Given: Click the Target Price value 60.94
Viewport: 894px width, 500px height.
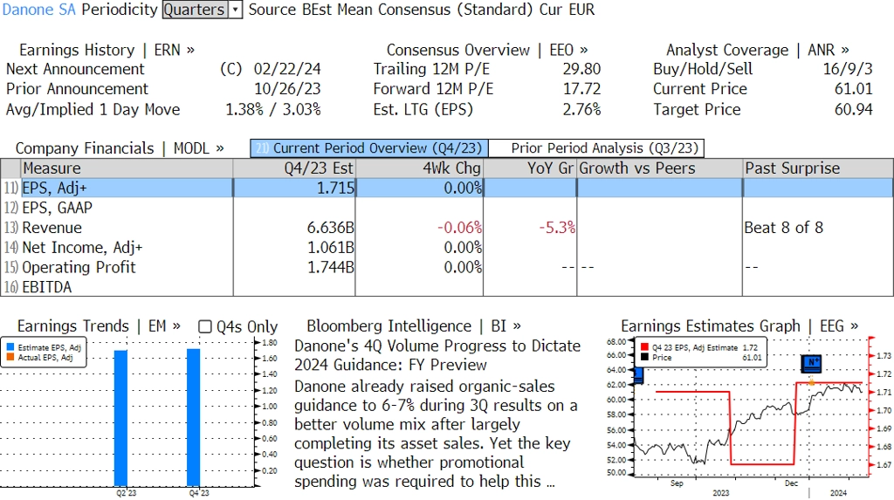Looking at the screenshot, I should (x=854, y=109).
